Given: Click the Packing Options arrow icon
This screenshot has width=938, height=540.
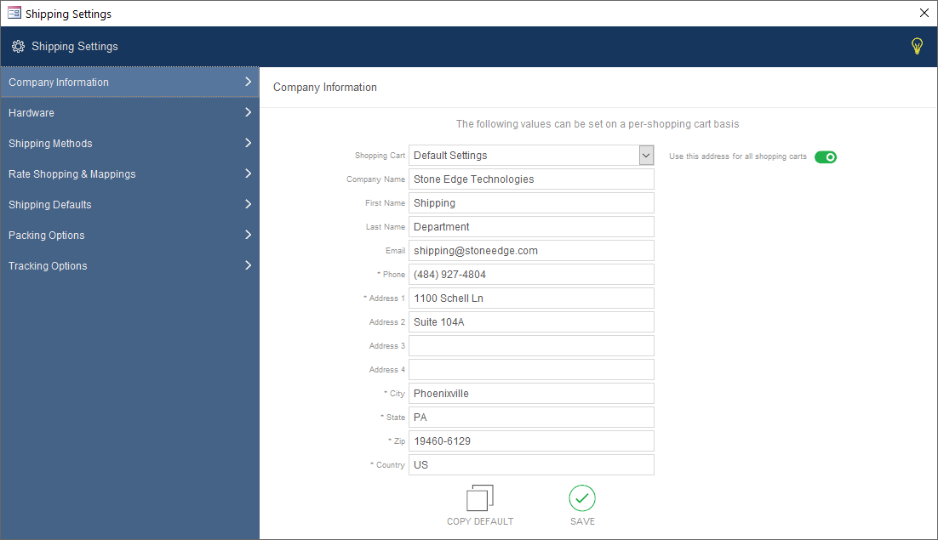Looking at the screenshot, I should [248, 235].
